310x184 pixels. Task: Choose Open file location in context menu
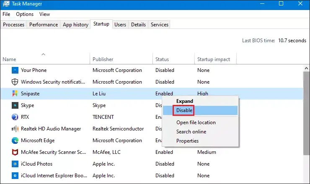point(200,123)
